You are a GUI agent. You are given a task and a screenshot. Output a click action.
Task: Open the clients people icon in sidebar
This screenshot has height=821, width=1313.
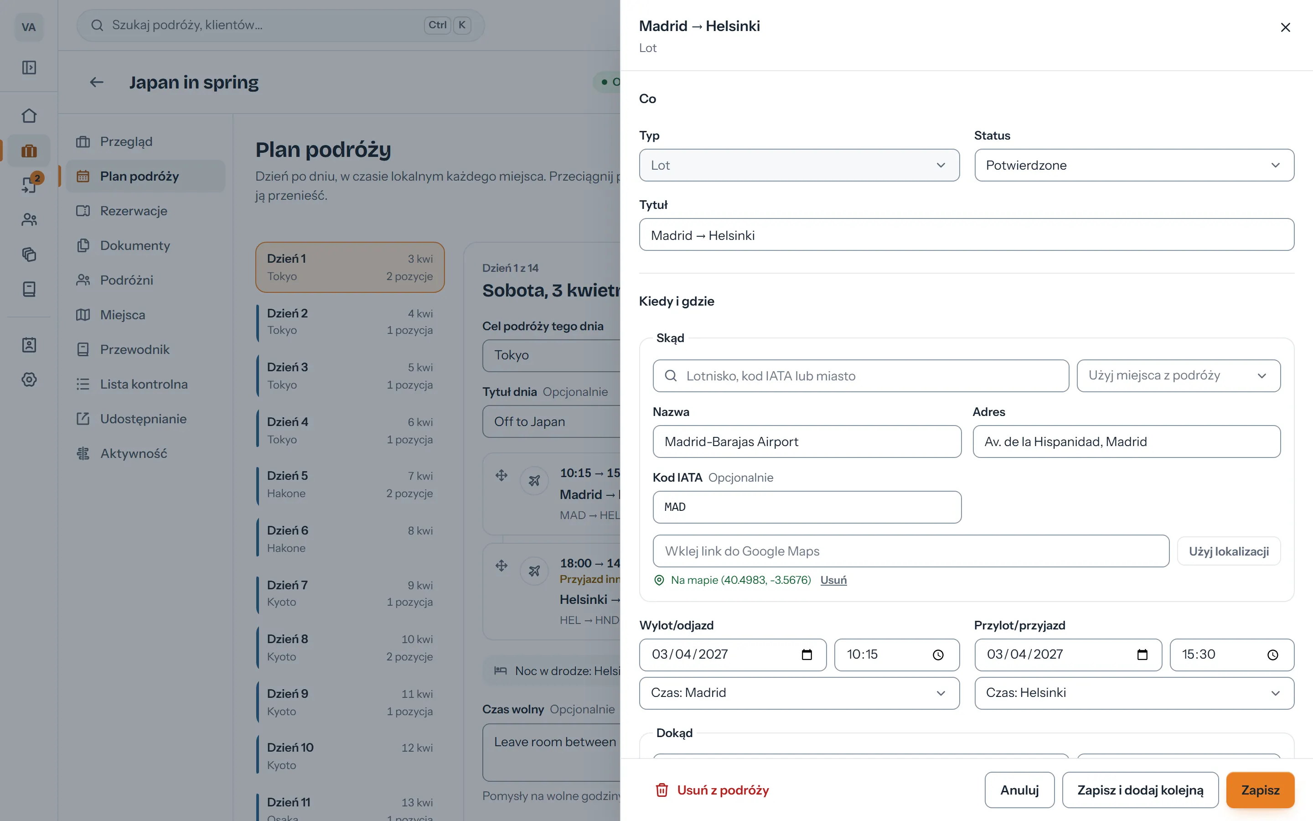coord(29,219)
